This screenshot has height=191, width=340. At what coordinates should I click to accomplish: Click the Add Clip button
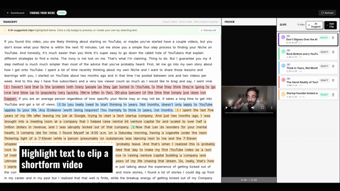click(330, 25)
